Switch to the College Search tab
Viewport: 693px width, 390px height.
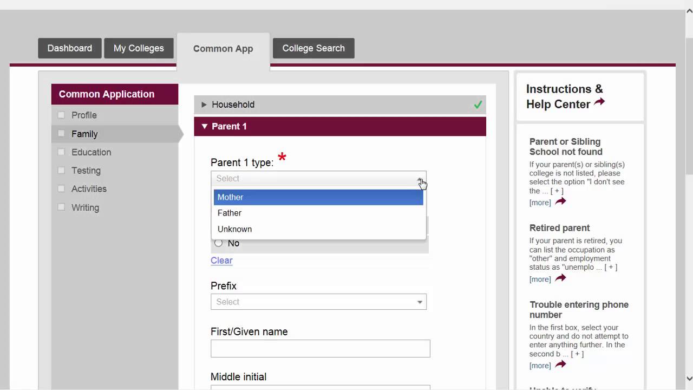click(x=313, y=48)
